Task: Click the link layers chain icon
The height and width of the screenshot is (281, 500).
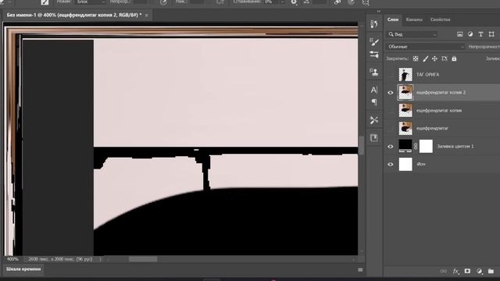Action: point(443,271)
